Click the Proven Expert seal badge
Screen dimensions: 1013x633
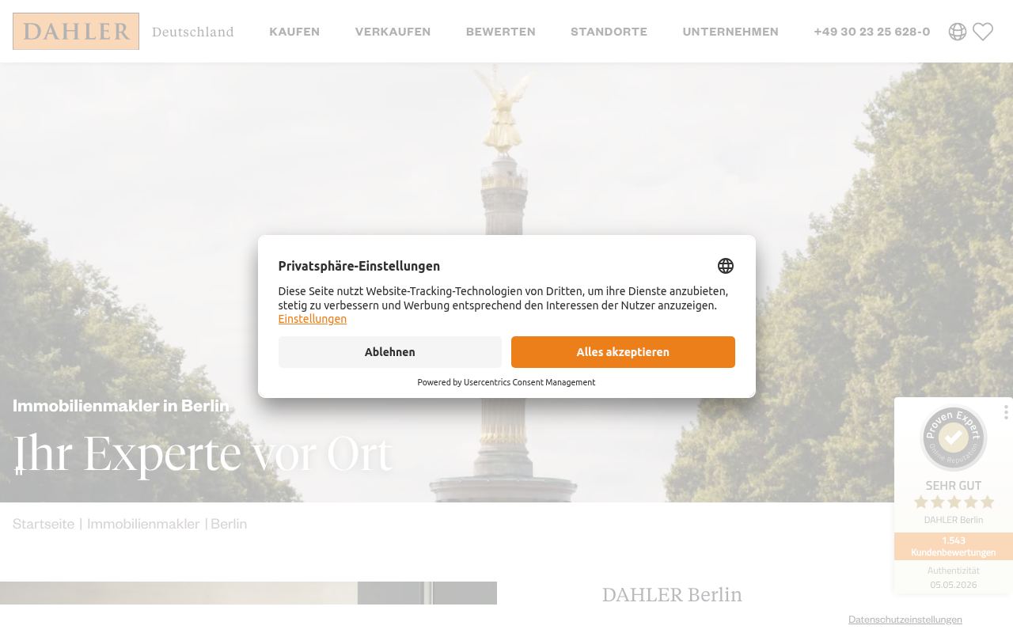coord(954,438)
